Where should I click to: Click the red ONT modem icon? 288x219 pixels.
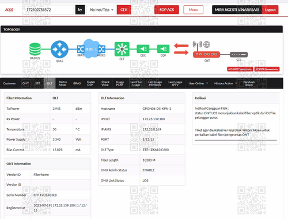point(206,55)
